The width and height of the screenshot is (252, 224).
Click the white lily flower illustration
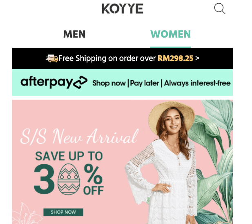click(27, 213)
